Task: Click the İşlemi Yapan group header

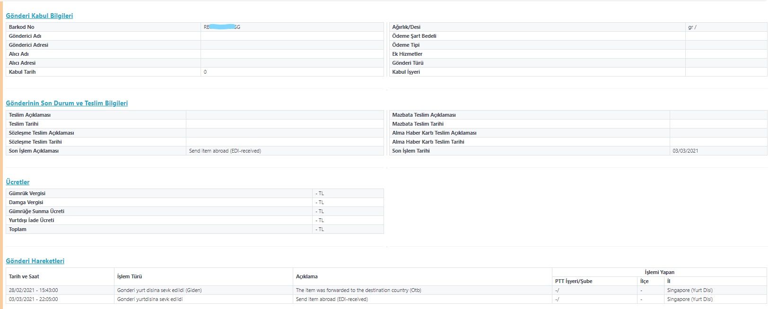Action: 659,272
